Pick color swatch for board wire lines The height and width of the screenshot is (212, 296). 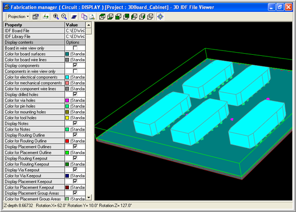pyautogui.click(x=67, y=60)
